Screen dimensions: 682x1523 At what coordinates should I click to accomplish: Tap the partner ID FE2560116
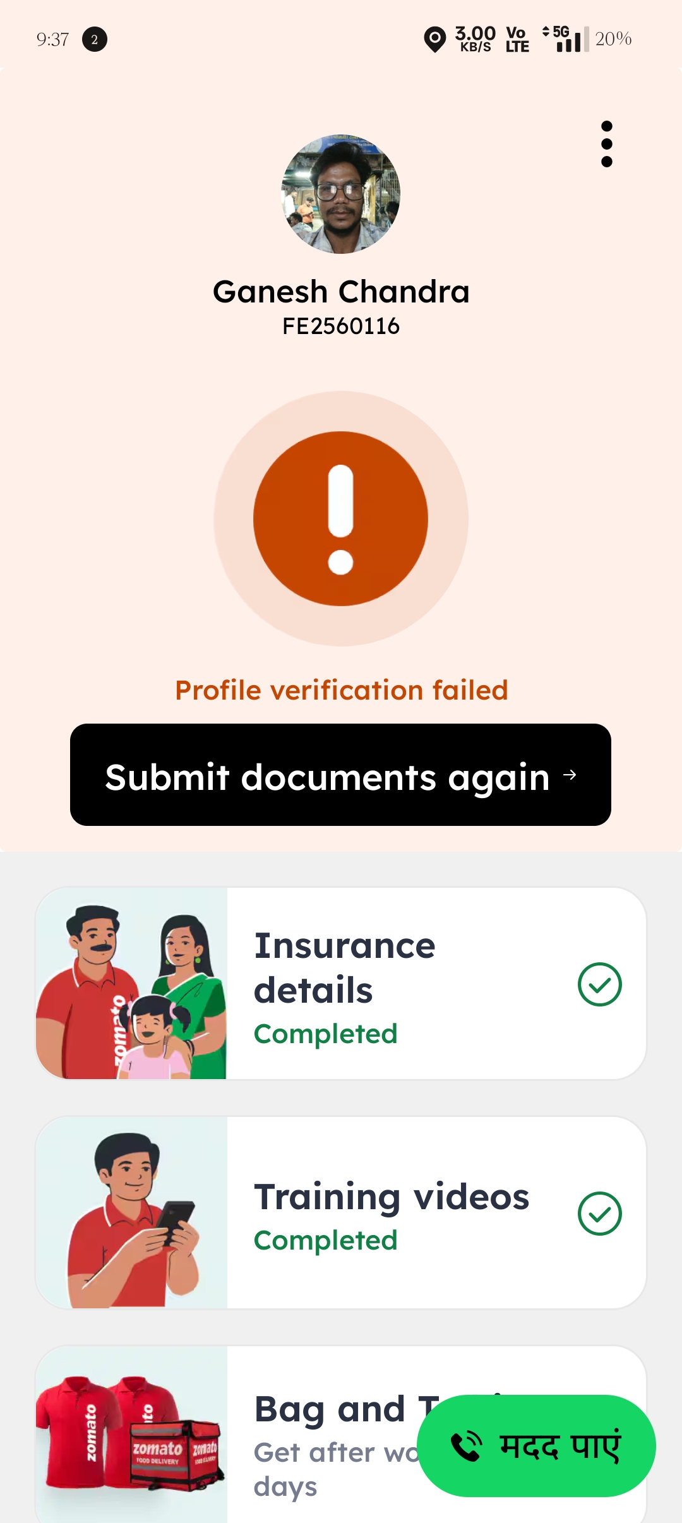point(341,326)
